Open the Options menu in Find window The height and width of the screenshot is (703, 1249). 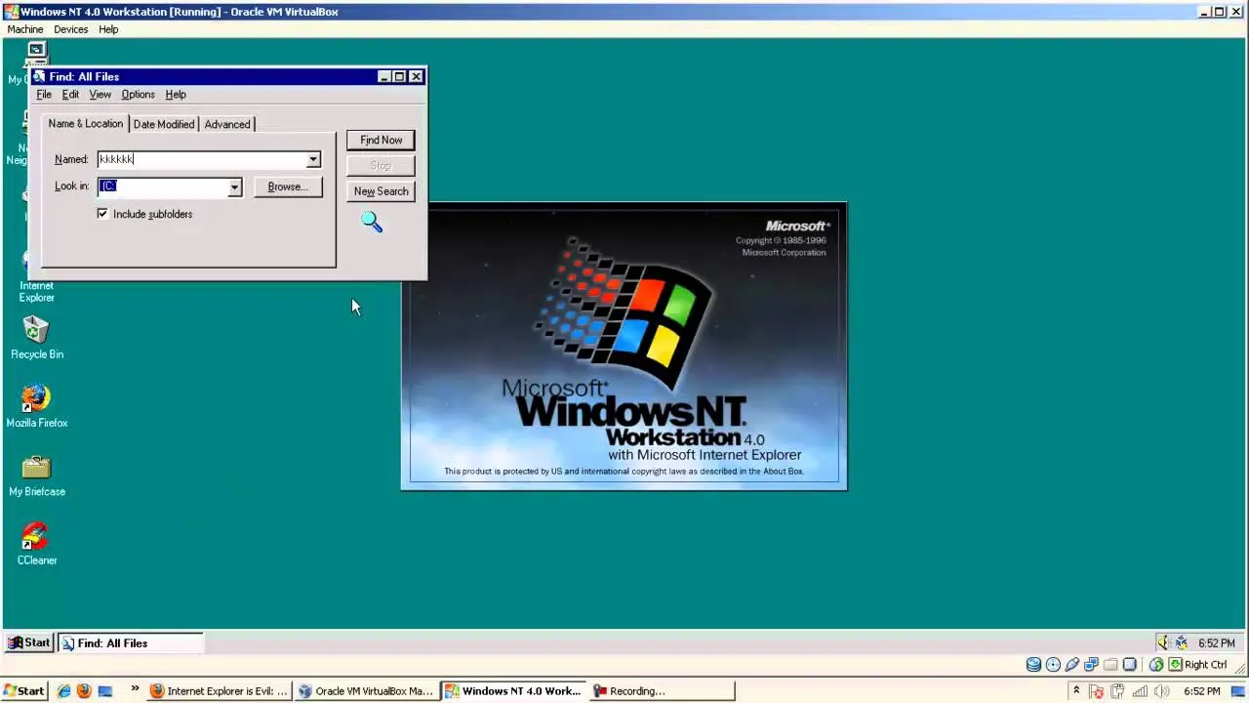point(138,94)
